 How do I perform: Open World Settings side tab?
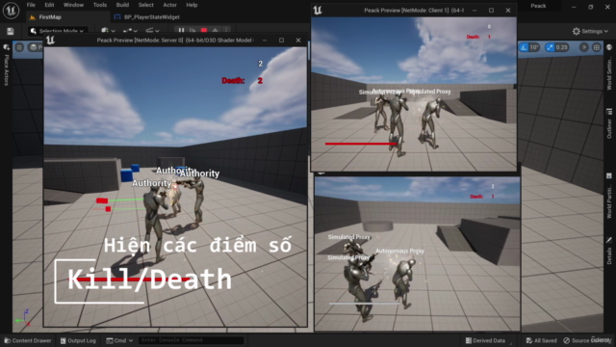[x=609, y=67]
